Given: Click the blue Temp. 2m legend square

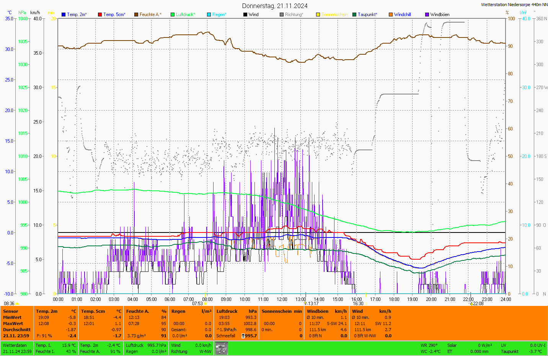Looking at the screenshot, I should [64, 15].
